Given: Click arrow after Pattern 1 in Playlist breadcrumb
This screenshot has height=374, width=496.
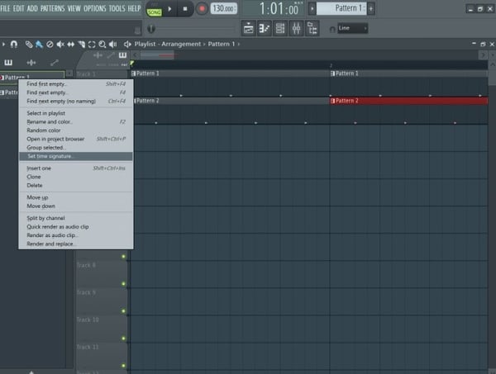Looking at the screenshot, I should [x=239, y=45].
